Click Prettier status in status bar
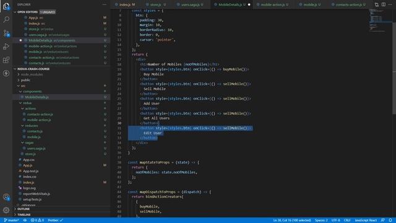The image size is (396, 223). coord(55,221)
